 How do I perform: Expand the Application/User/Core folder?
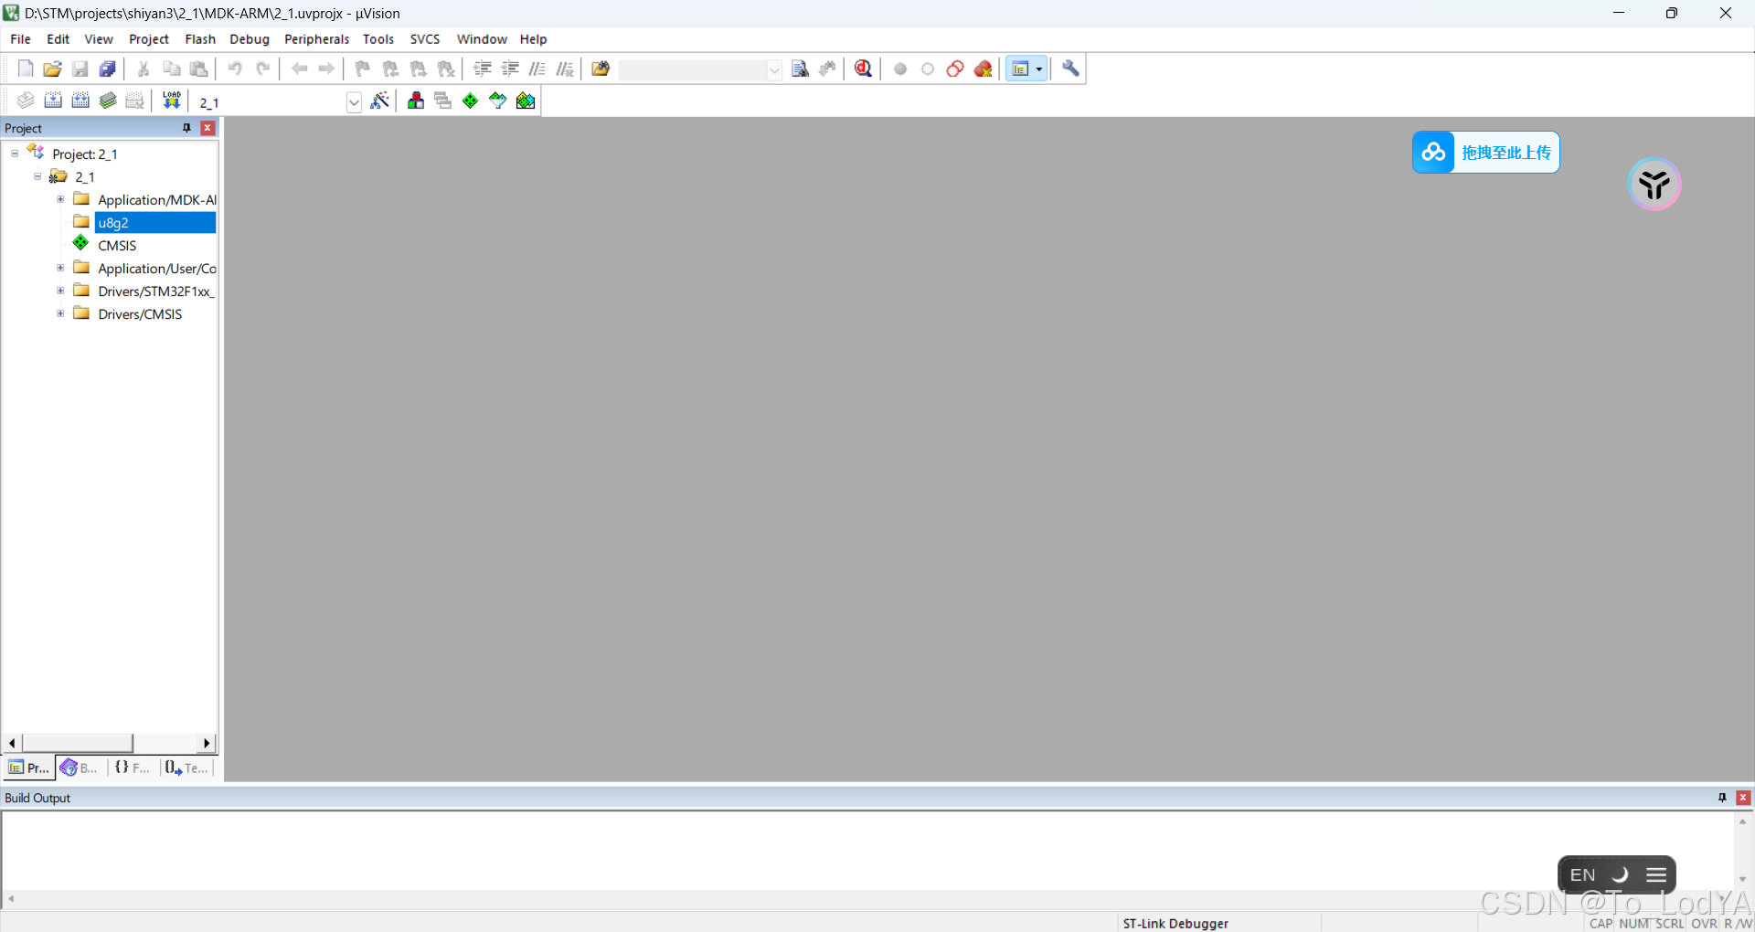60,268
